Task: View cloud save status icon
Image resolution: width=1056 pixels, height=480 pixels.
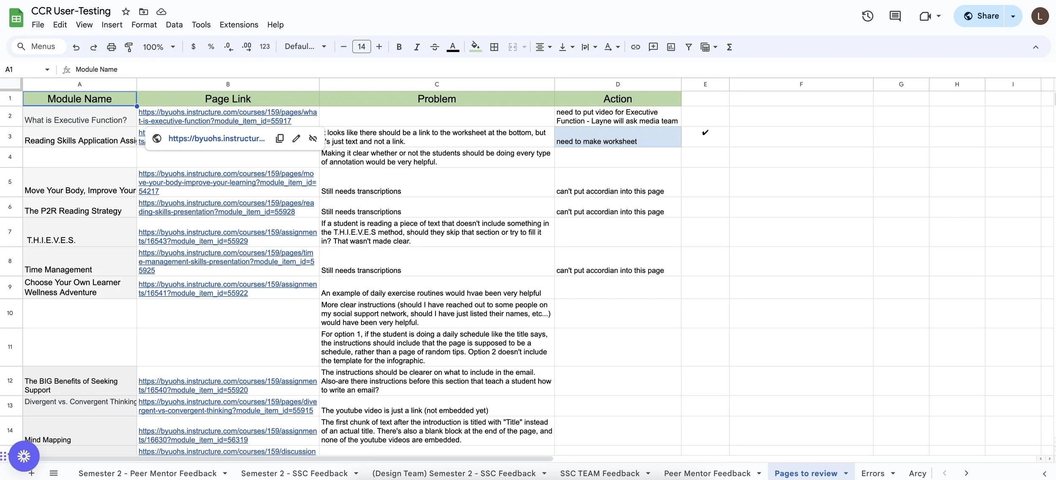Action: (161, 11)
